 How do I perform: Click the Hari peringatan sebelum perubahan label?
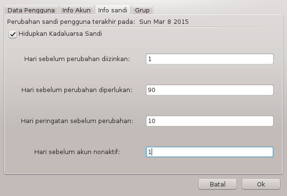[77, 121]
